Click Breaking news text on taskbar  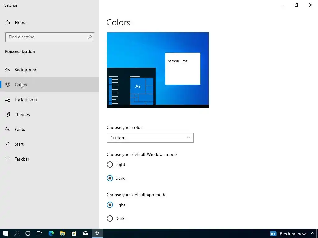(x=293, y=234)
